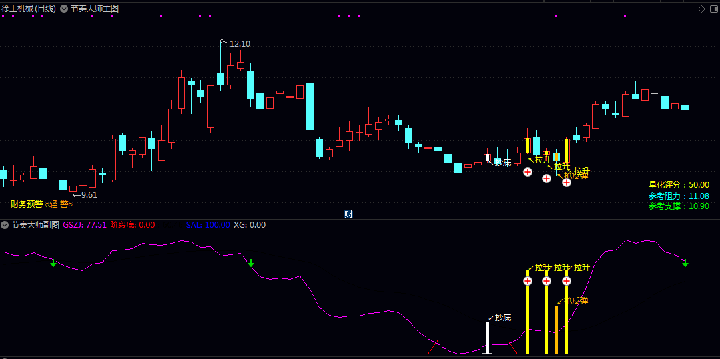720x359 pixels.
Task: Select the 节奏大师副图 indicator name
Action: [35, 225]
